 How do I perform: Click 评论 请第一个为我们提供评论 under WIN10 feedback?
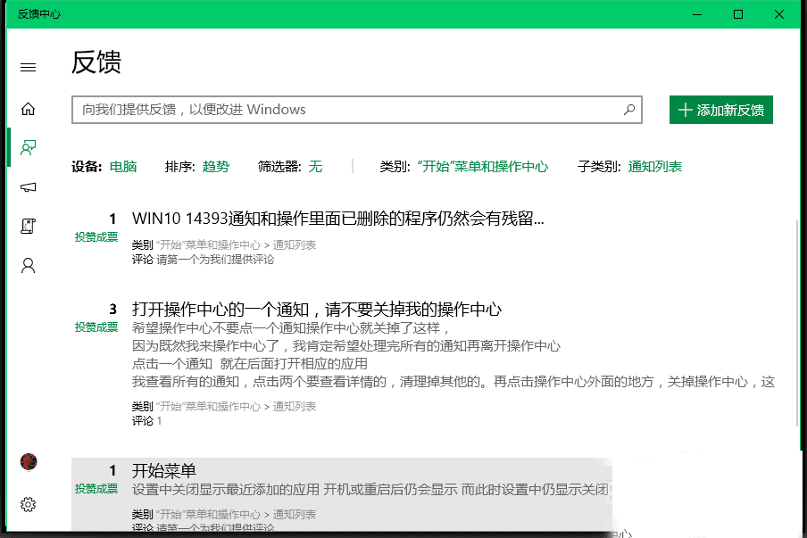203,260
